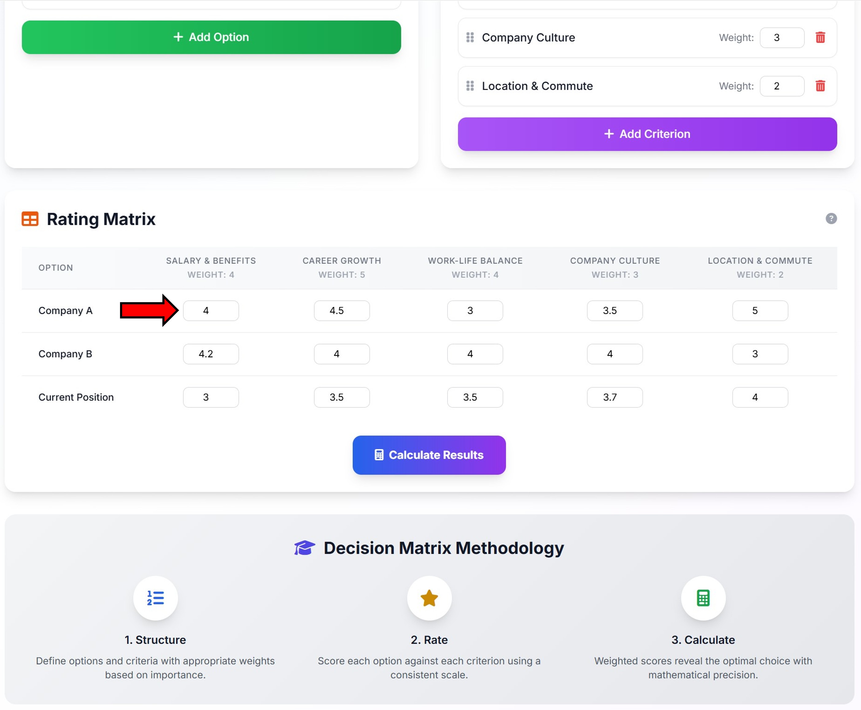Screen dimensions: 861x710
Task: Click the orange Rating Matrix grid icon
Action: click(29, 219)
